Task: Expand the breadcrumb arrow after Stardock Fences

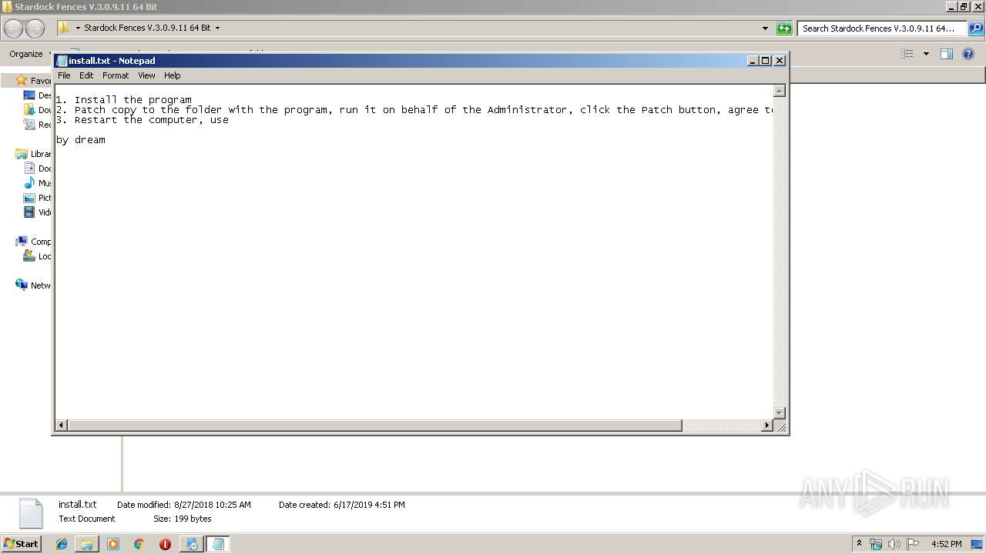Action: pos(217,28)
